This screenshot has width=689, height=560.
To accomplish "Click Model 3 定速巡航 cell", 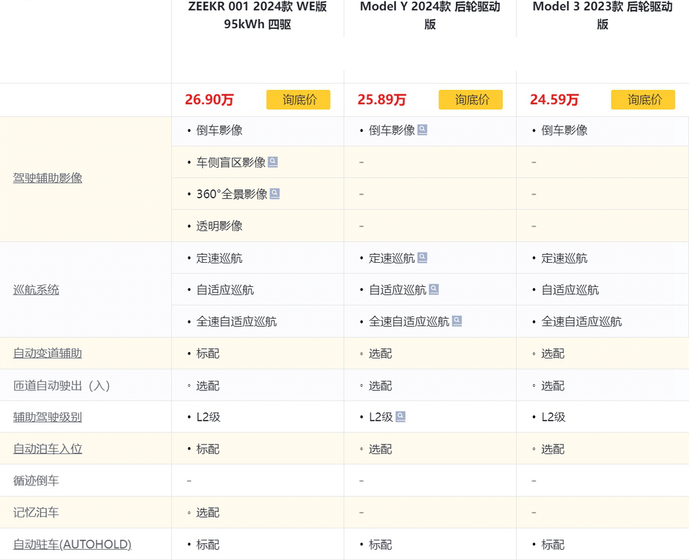I will point(602,258).
